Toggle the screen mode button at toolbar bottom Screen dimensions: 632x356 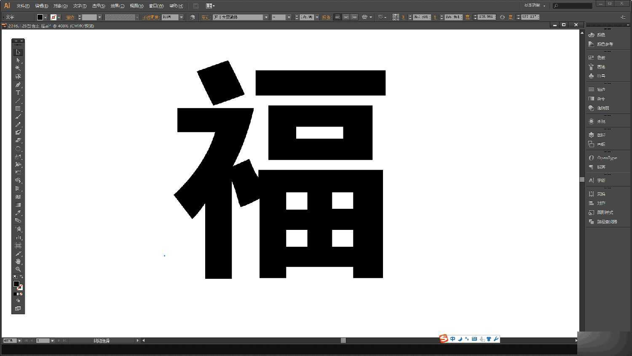point(18,308)
